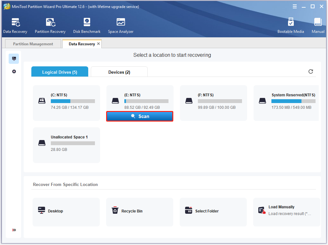Screen dimensions: 328x245
Task: Scan the E: NTFS drive
Action: pyautogui.click(x=140, y=116)
